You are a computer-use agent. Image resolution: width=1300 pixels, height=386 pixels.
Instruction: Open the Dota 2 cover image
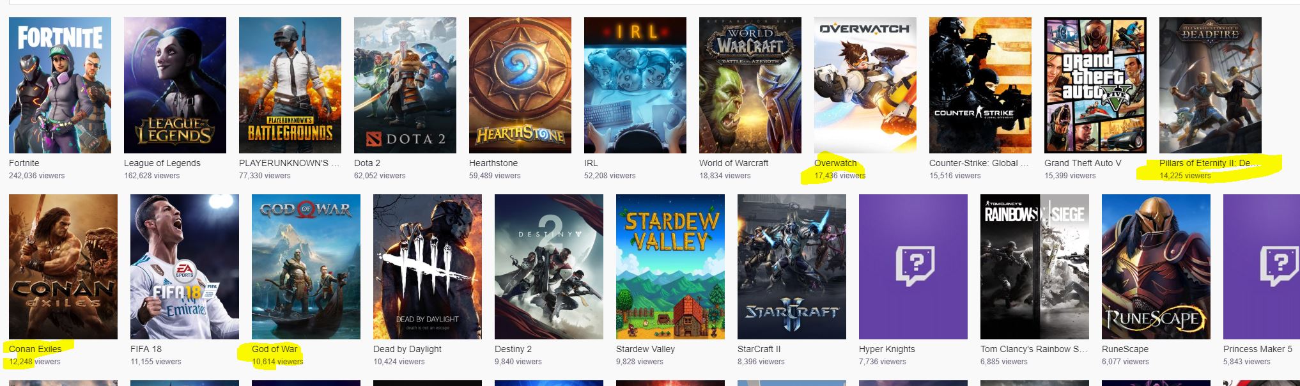click(405, 85)
